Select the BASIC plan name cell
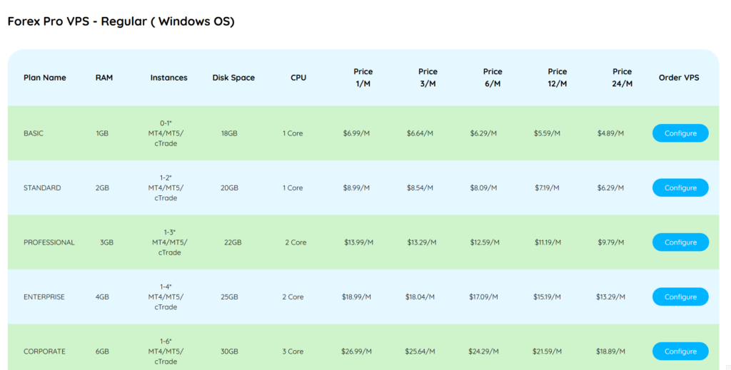The width and height of the screenshot is (731, 370). [34, 133]
